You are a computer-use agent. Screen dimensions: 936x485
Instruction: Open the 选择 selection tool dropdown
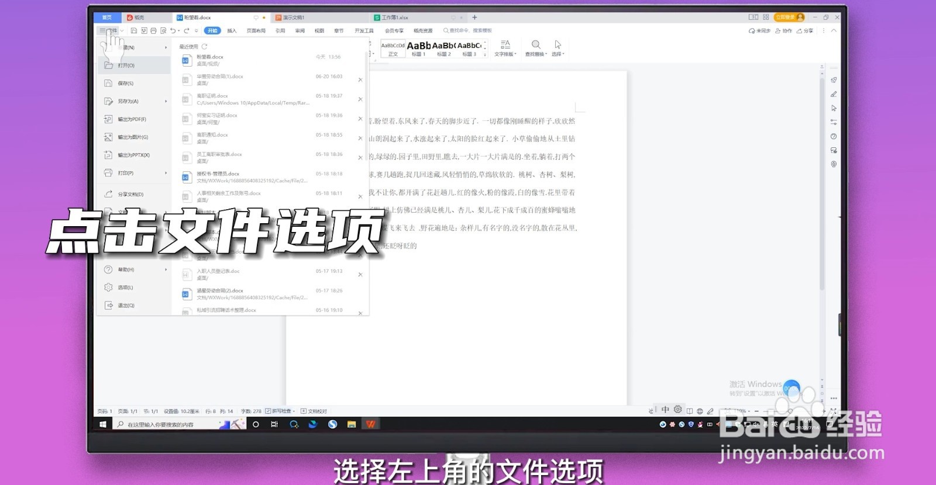(x=558, y=49)
